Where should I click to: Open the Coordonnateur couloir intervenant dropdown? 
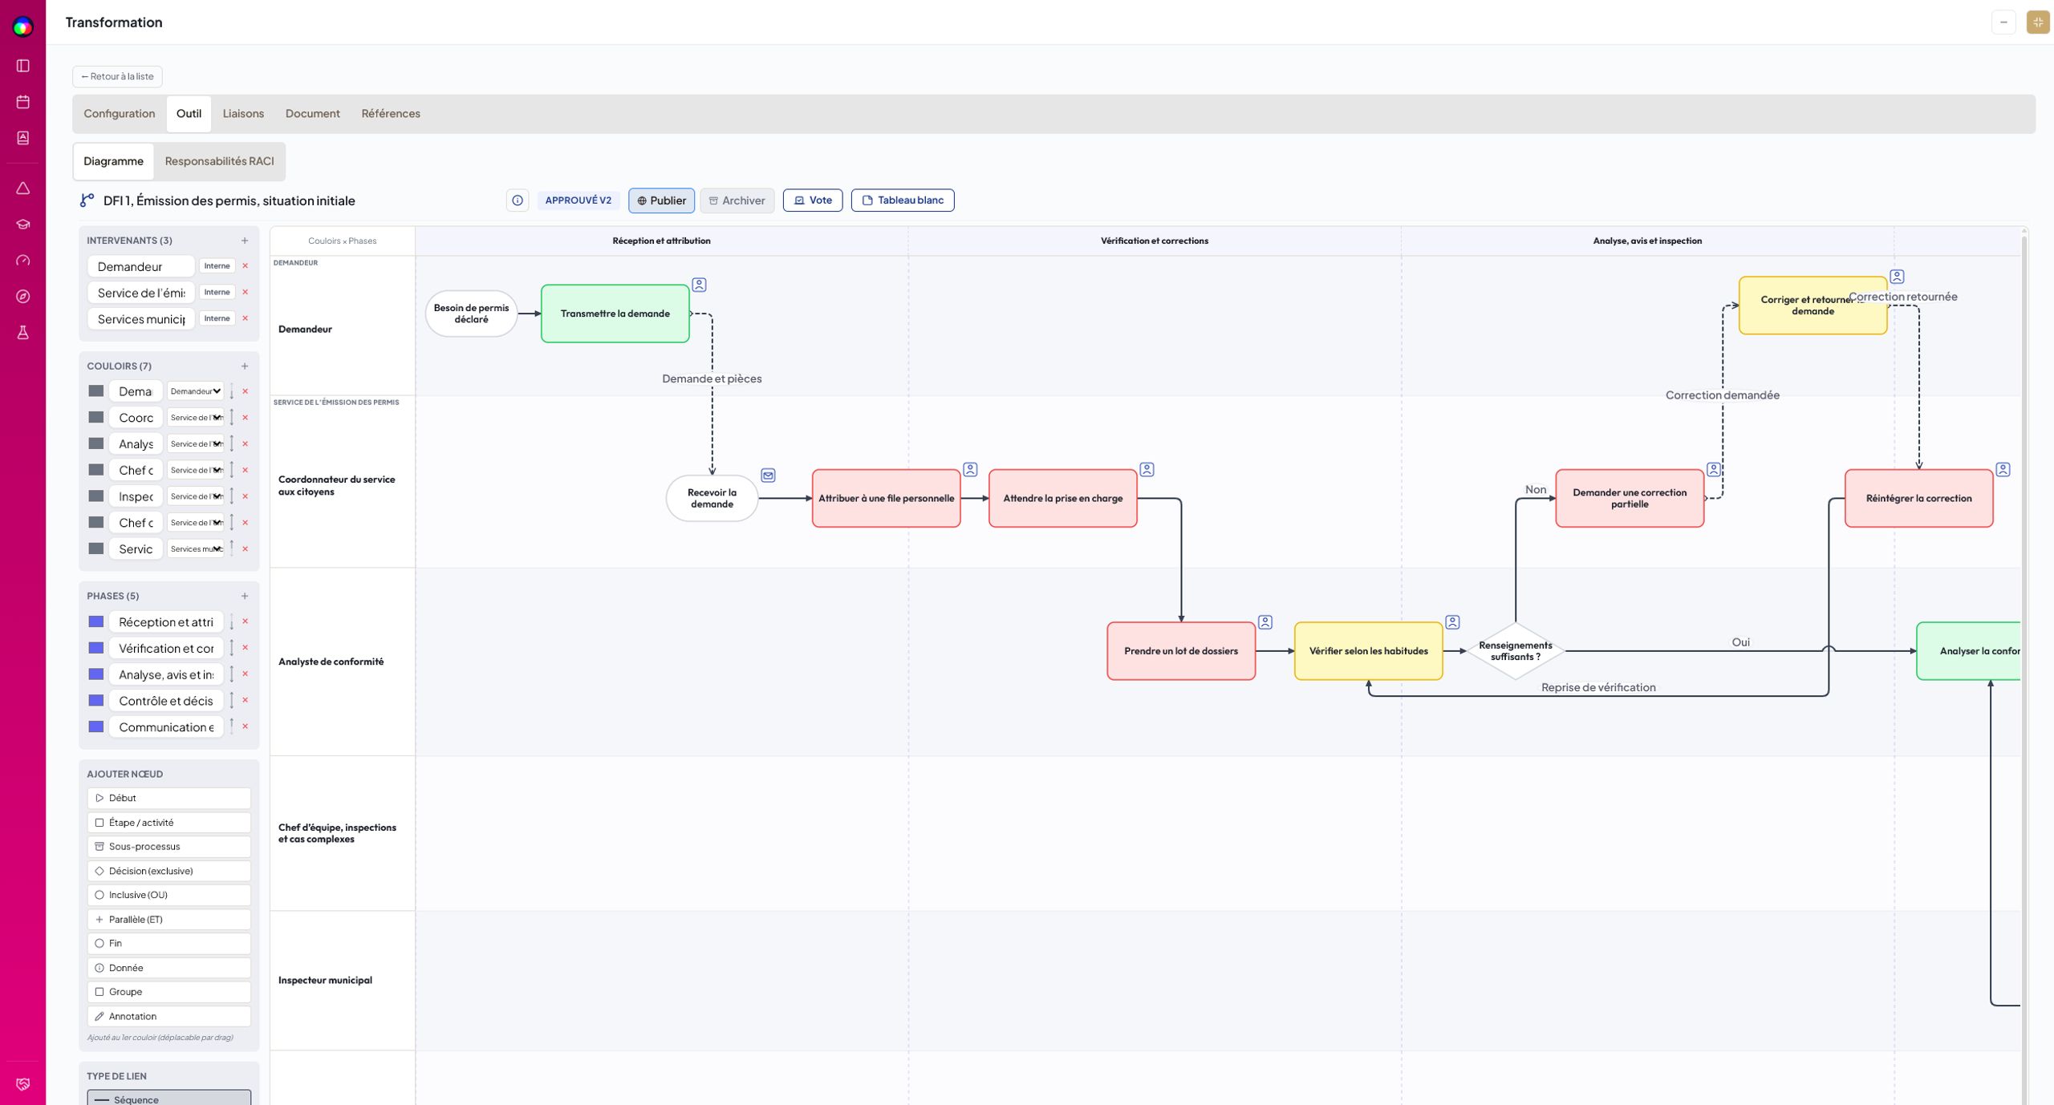pos(196,418)
